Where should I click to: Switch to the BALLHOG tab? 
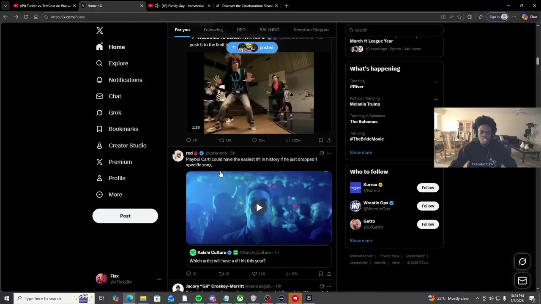[x=269, y=30]
